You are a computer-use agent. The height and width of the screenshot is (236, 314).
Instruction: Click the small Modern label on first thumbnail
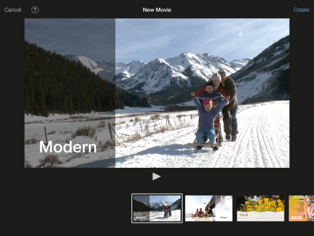tap(141, 218)
